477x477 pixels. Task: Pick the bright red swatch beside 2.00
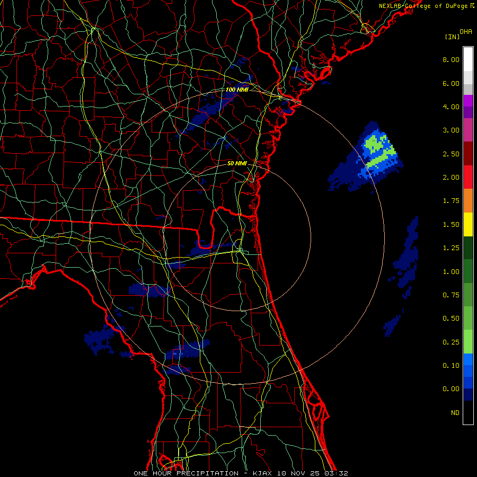pyautogui.click(x=468, y=177)
